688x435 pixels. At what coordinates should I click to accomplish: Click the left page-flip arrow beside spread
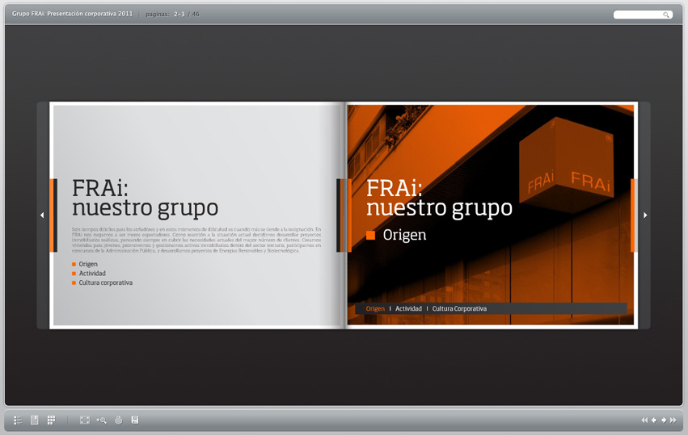coord(42,215)
